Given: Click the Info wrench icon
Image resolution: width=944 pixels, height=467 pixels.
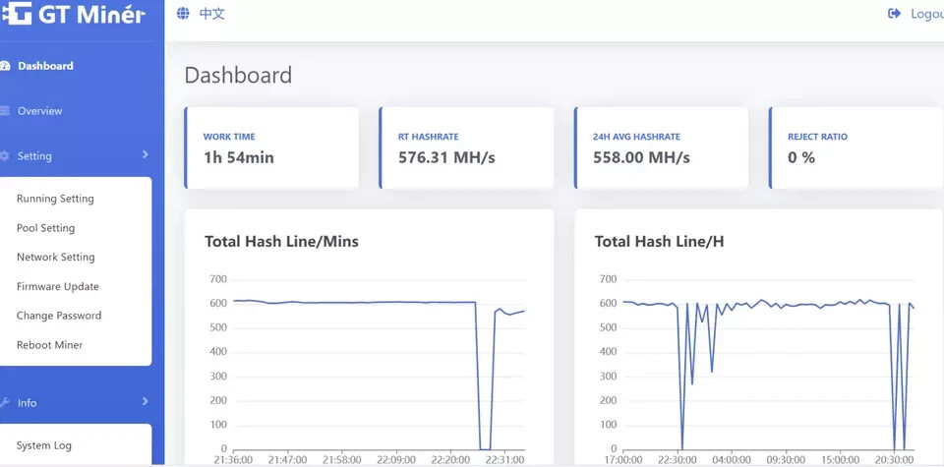Looking at the screenshot, I should pyautogui.click(x=5, y=402).
